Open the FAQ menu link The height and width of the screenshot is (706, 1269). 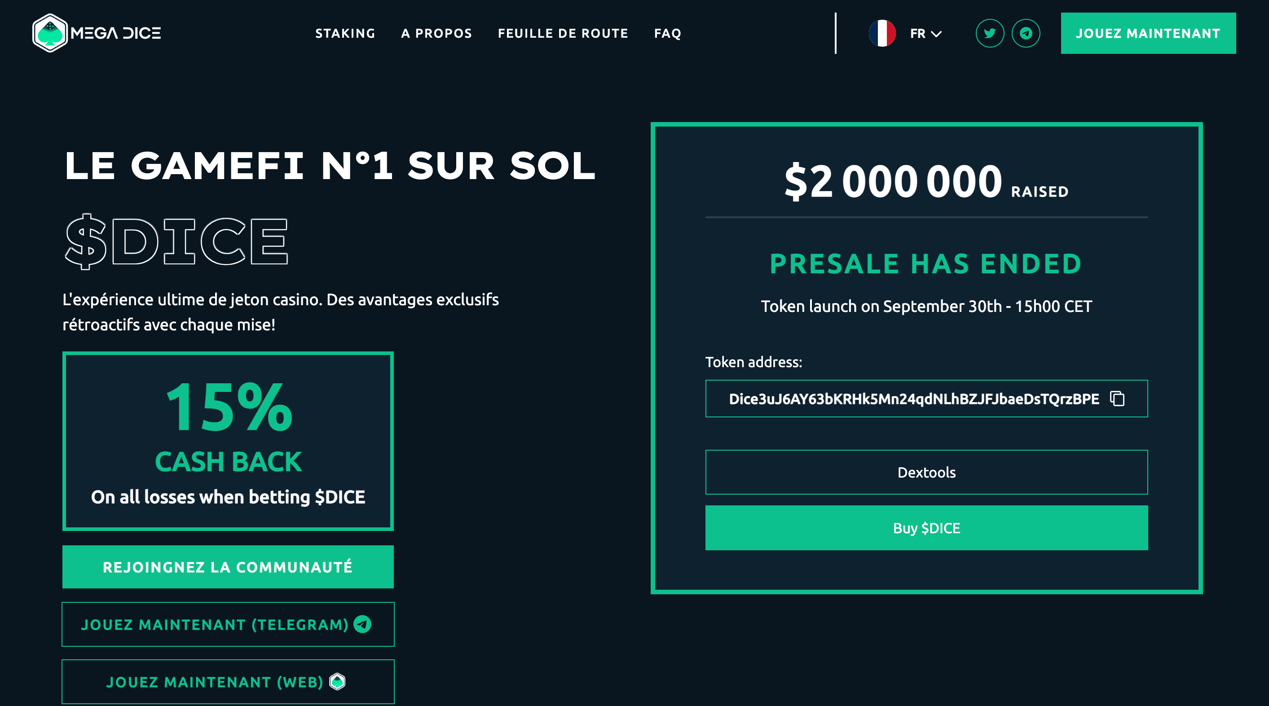tap(668, 34)
